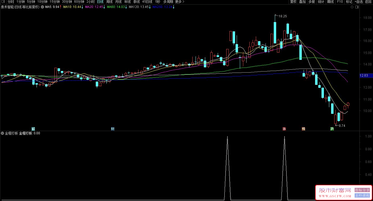
Task: Expand the 更多 periods menu
Action: [x=180, y=2]
